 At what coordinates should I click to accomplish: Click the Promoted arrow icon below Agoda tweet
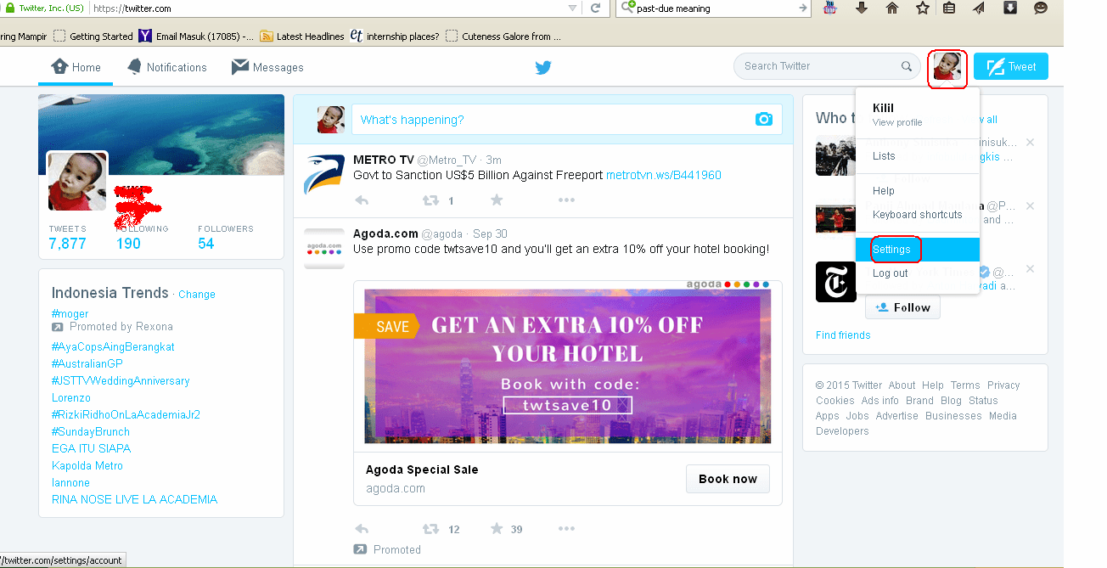[360, 549]
